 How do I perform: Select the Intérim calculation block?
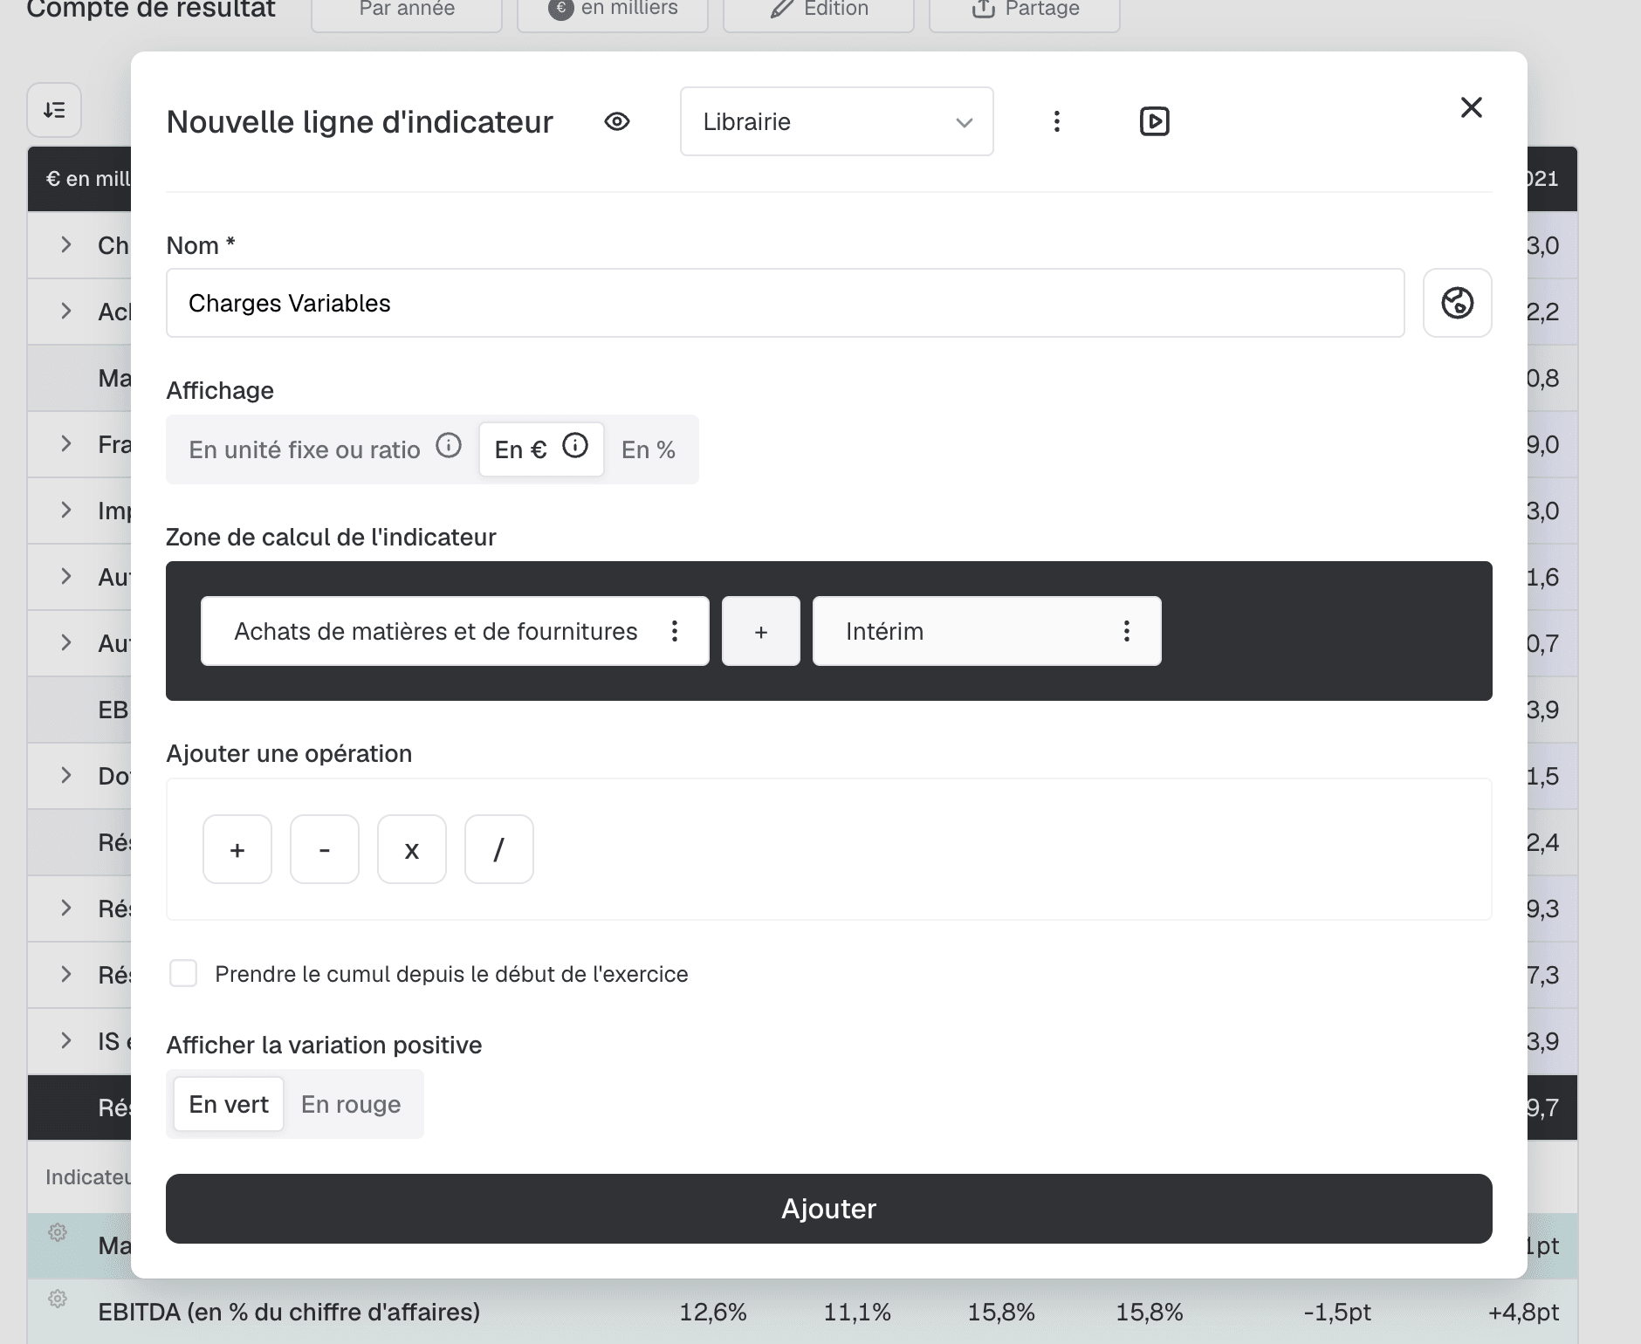pyautogui.click(x=987, y=631)
